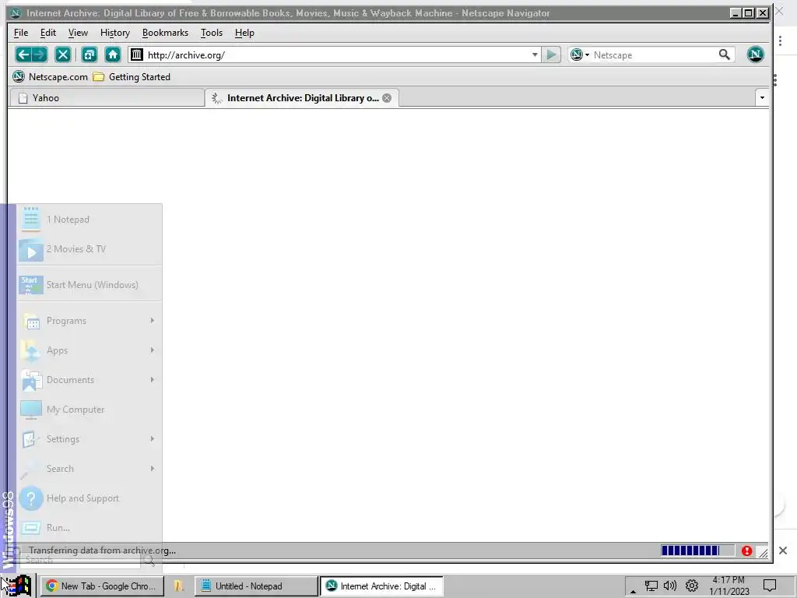Click the taskbar clock showing 4:17 PM
Screen dimensions: 797x598
coord(729,586)
